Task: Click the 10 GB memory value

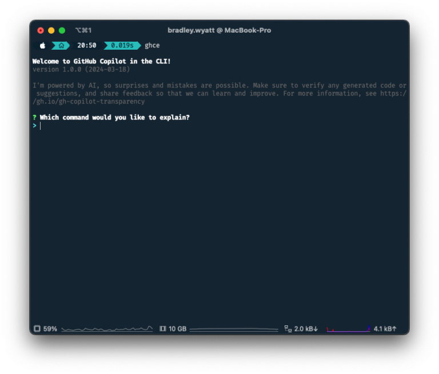Action: 178,329
